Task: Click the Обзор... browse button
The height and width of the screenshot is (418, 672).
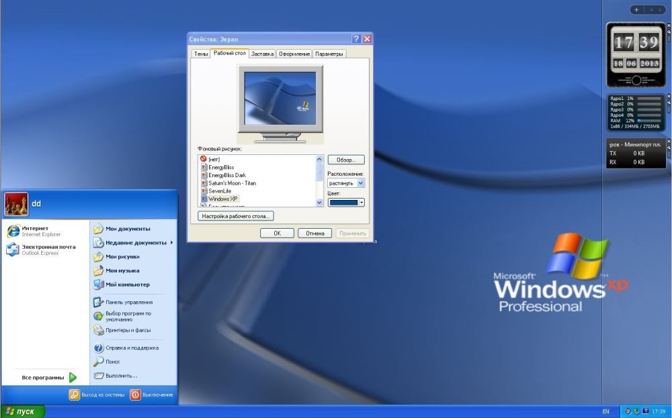Action: pos(345,160)
